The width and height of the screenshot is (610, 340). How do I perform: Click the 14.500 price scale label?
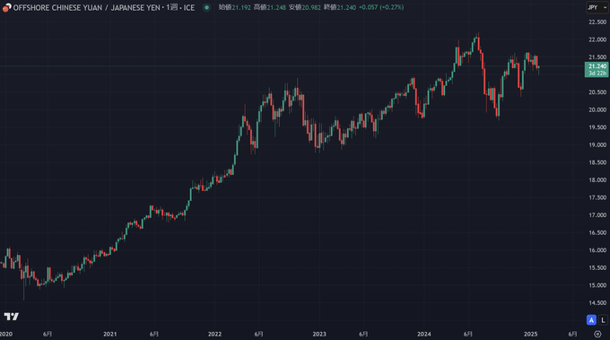[x=597, y=302]
